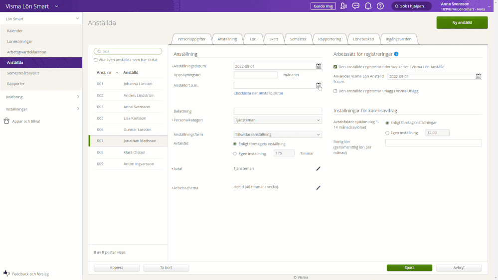Open Semesterårsavslut in the sidebar
The height and width of the screenshot is (280, 498).
[x=23, y=73]
